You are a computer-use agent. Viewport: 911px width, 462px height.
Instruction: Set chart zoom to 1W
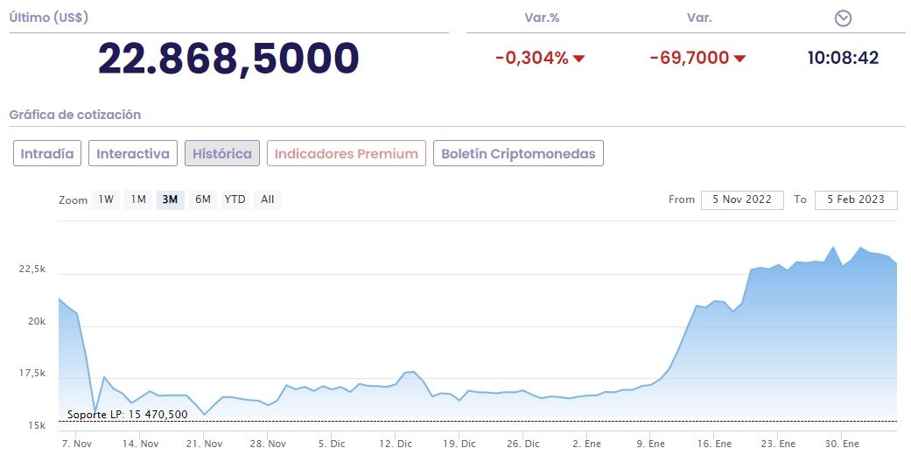tap(106, 199)
